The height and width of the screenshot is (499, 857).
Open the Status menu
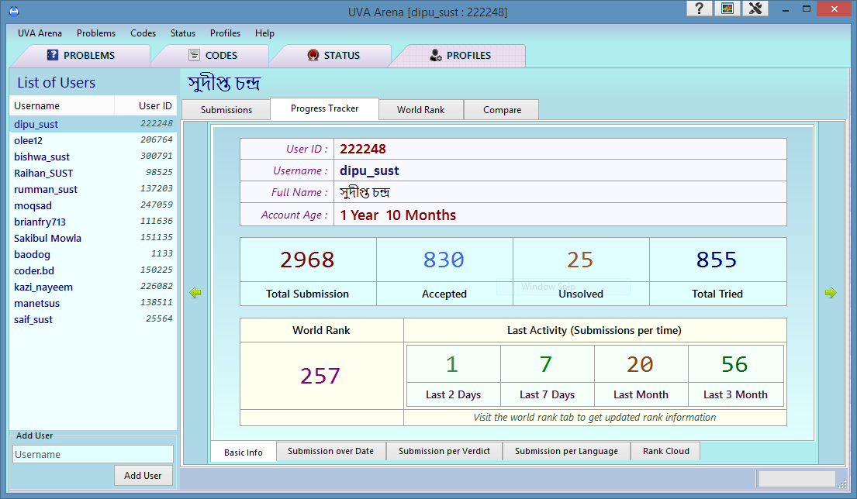182,33
